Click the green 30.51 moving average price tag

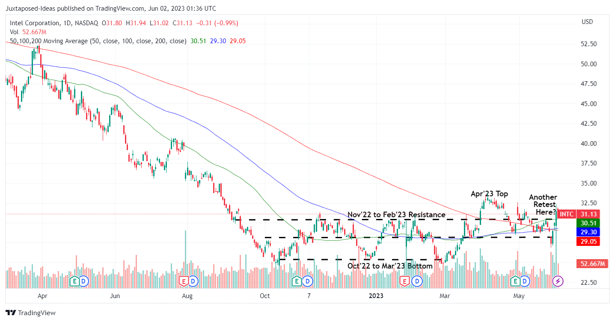[589, 223]
